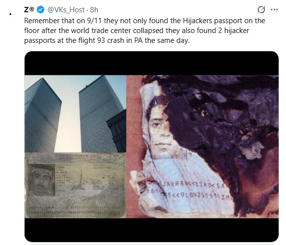Image resolution: width=286 pixels, height=245 pixels.
Task: Click the small profile avatar dot
Action: (x=10, y=14)
